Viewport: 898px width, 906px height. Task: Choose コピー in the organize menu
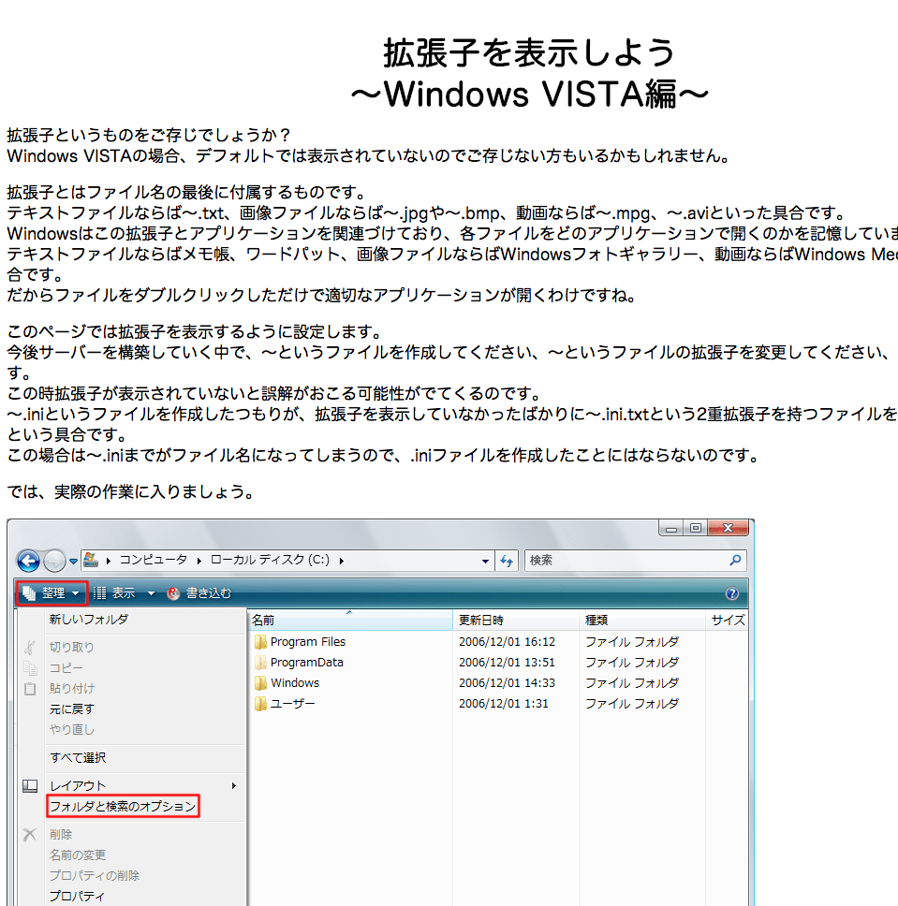point(66,668)
